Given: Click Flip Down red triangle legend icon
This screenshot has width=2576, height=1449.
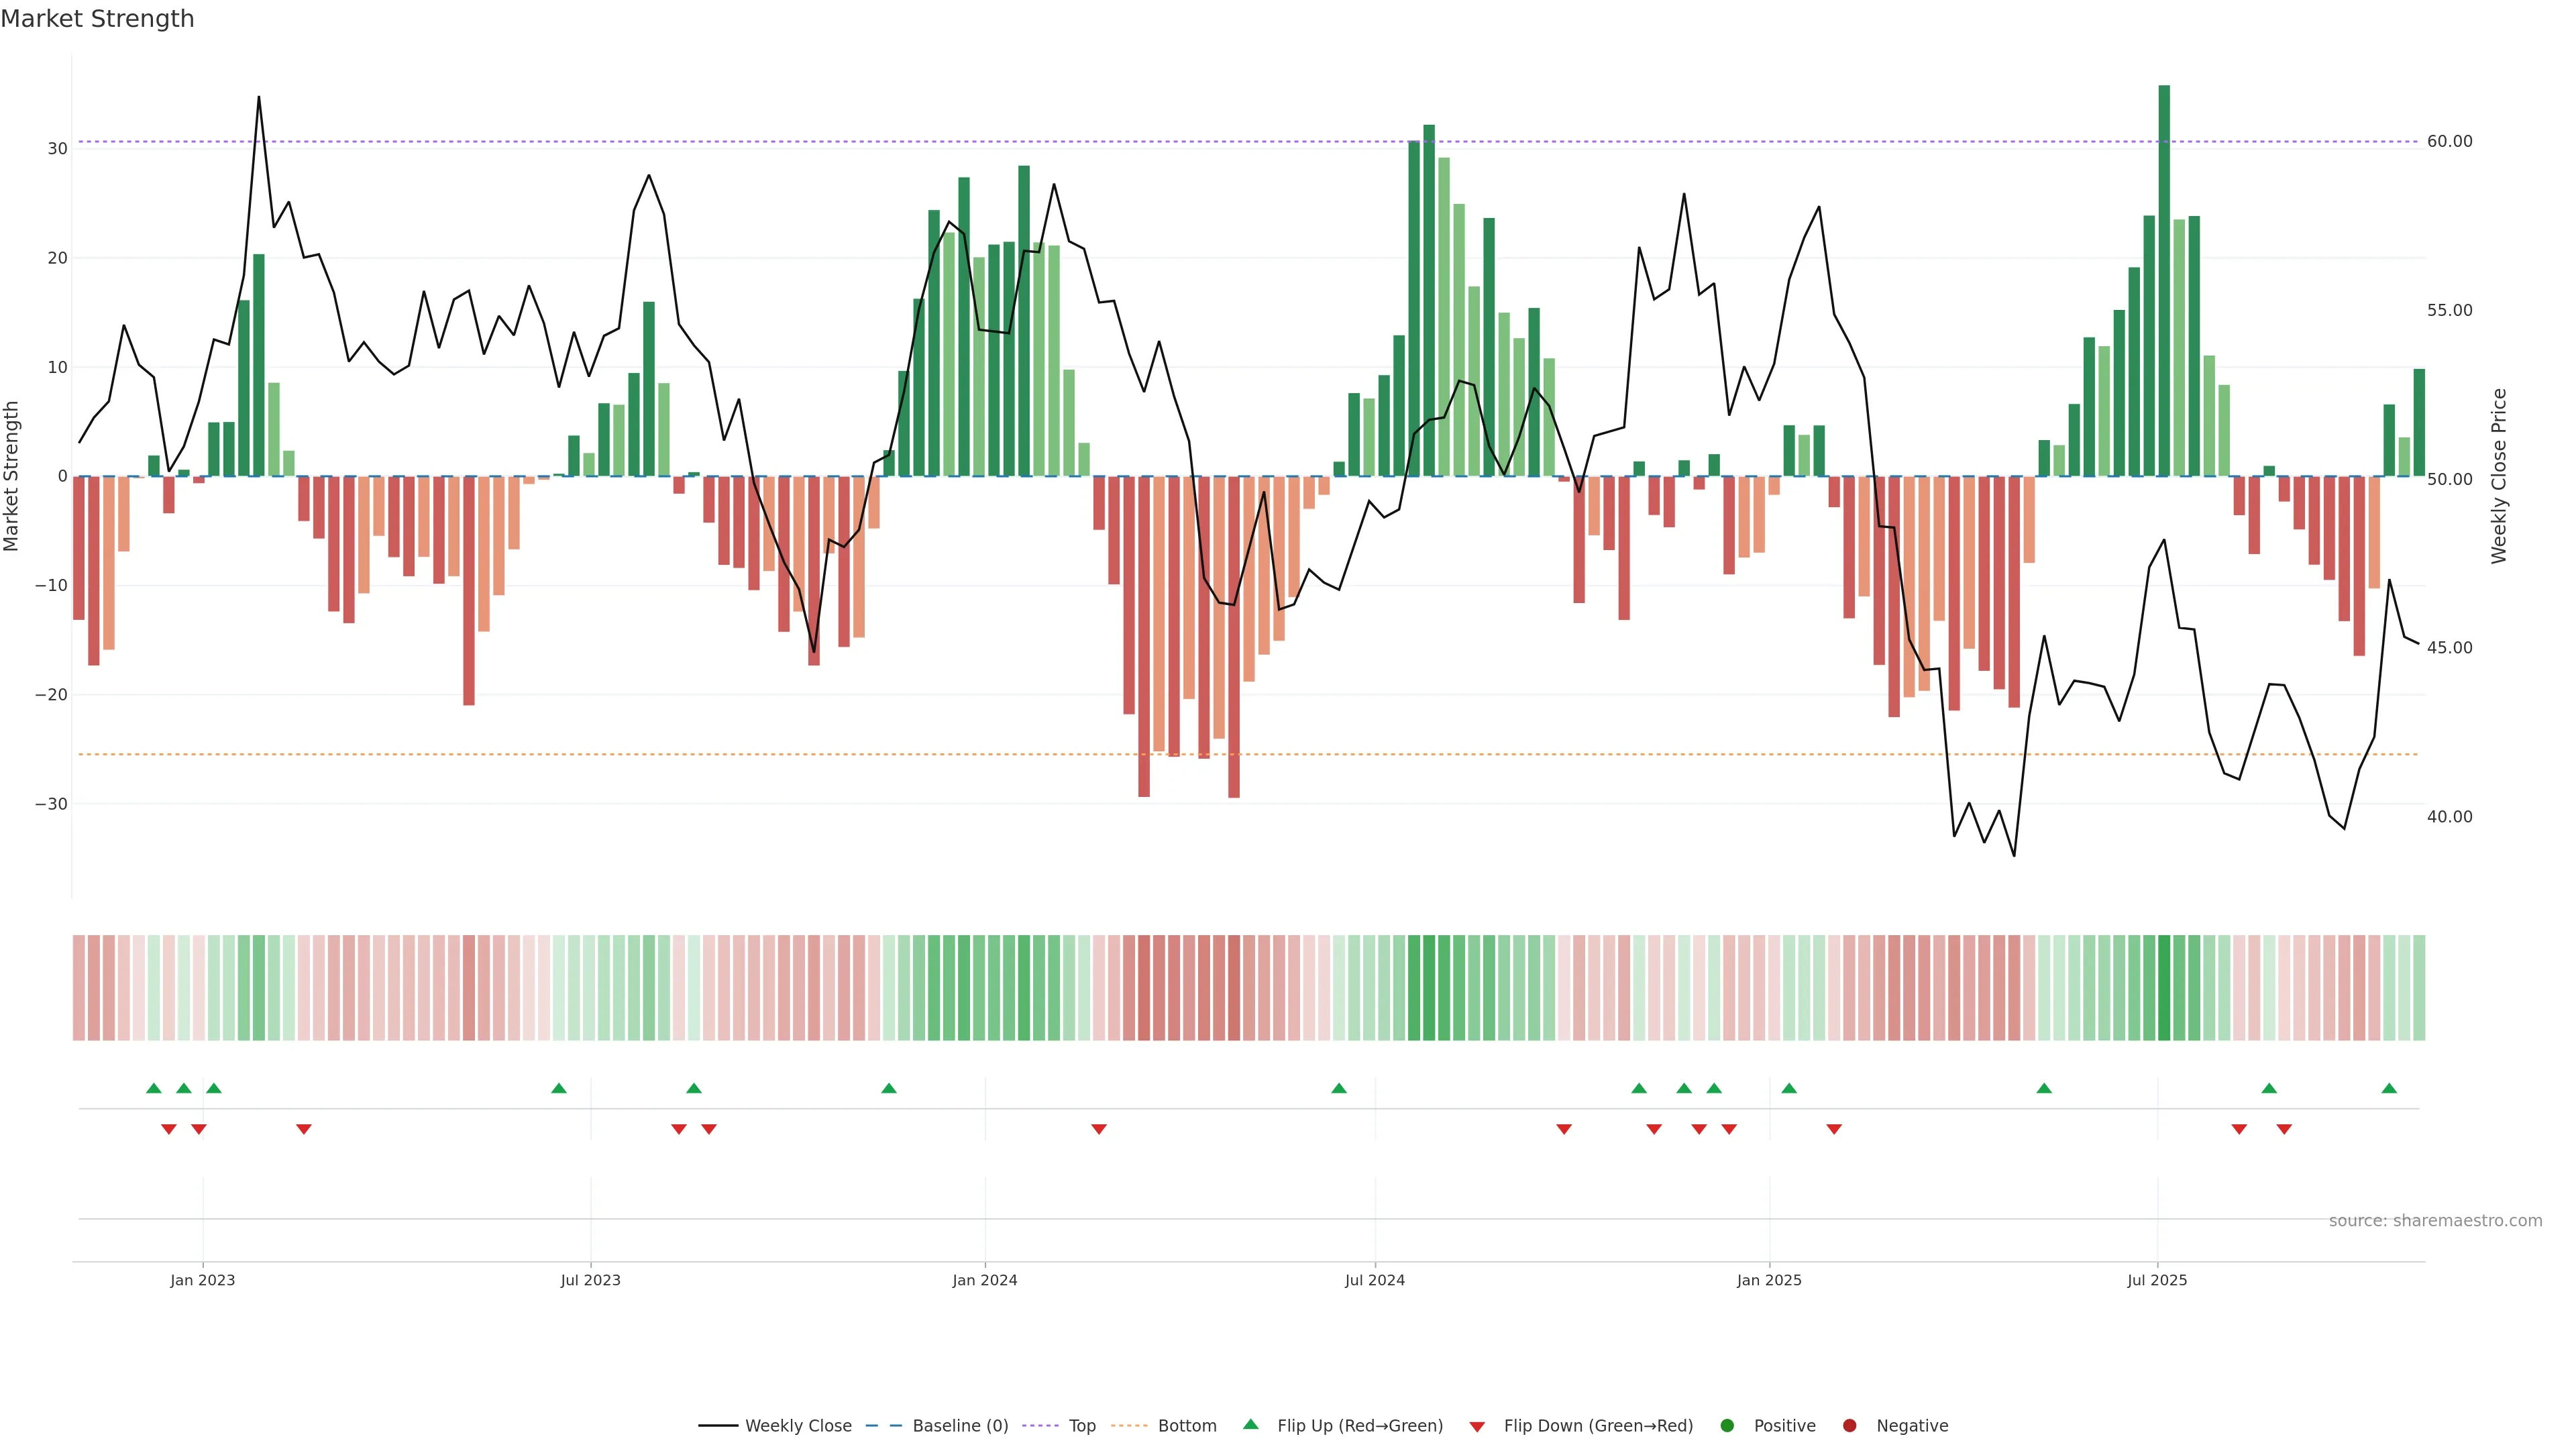Looking at the screenshot, I should tap(1477, 1427).
